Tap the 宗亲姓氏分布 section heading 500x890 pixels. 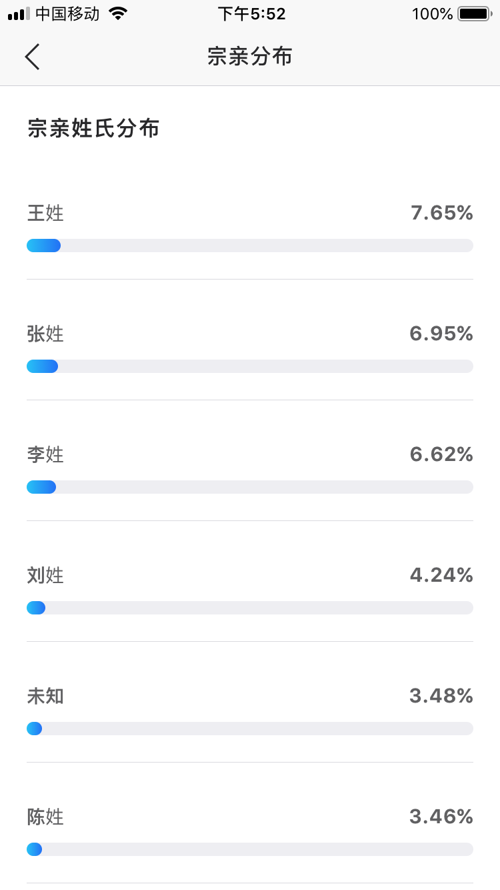coord(93,129)
